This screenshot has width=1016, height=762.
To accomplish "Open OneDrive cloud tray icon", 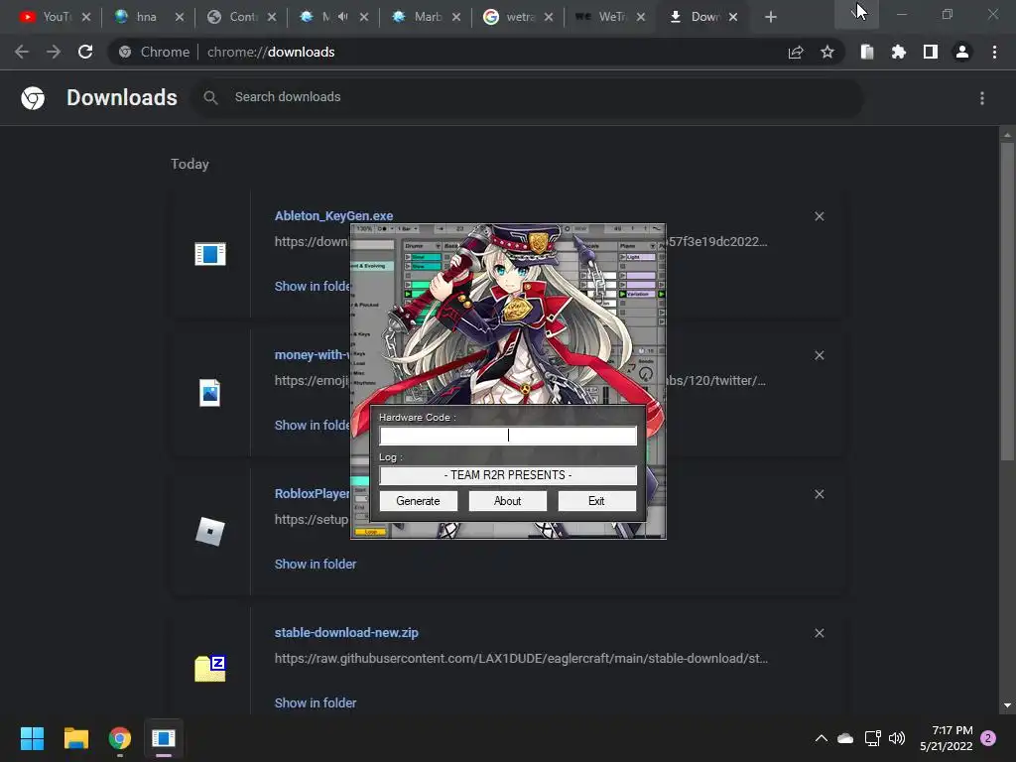I will click(845, 738).
